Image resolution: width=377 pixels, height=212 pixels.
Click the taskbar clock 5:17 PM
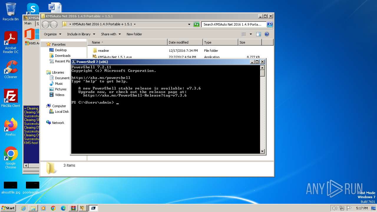362,208
